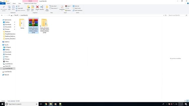The image size is (189, 106).
Task: Click Invert selection in ribbon
Action: (x=77, y=11)
